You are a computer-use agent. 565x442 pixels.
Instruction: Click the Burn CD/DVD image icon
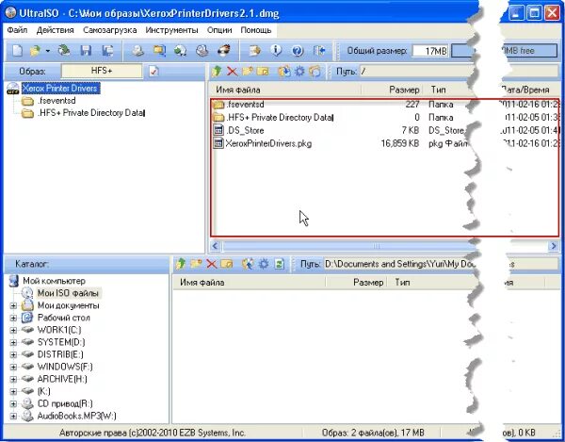coord(224,51)
